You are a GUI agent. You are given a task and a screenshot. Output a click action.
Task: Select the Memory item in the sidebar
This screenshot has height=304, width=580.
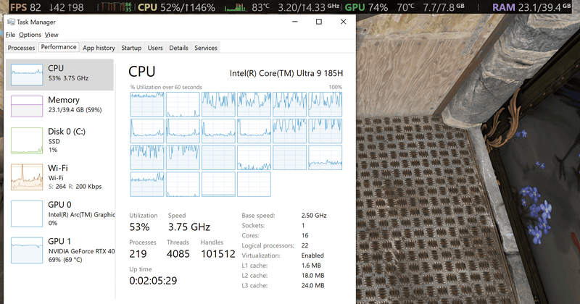click(59, 106)
